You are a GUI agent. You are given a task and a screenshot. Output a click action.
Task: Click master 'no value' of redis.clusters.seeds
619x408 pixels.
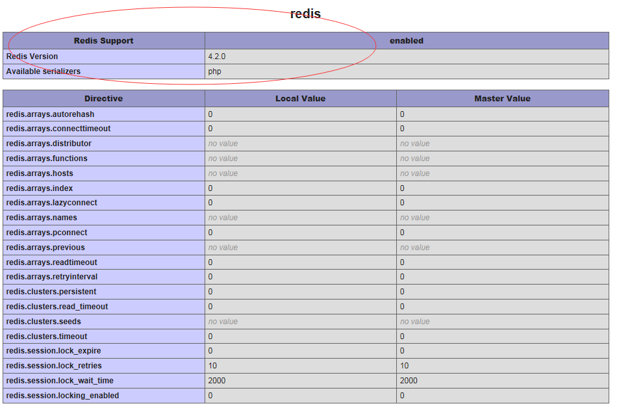coord(415,322)
